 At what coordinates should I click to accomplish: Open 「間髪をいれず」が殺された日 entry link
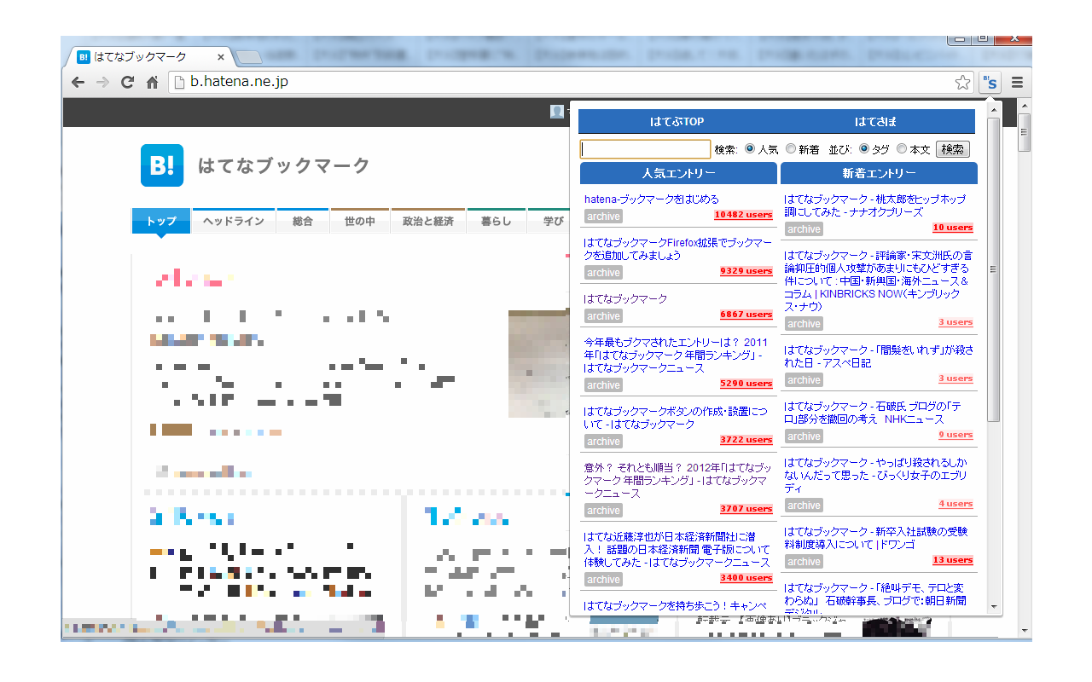tap(879, 356)
